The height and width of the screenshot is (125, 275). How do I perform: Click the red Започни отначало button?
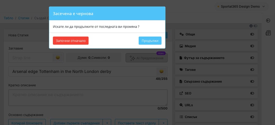pyautogui.click(x=71, y=41)
